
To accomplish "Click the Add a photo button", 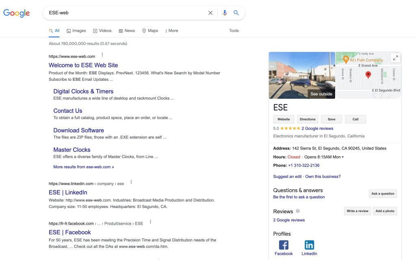I will (x=385, y=211).
